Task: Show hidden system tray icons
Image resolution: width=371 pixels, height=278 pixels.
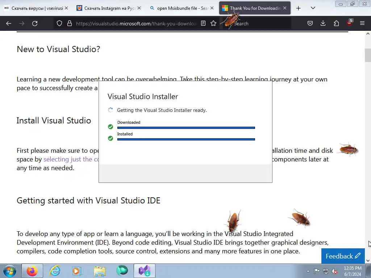Action: pos(308,271)
